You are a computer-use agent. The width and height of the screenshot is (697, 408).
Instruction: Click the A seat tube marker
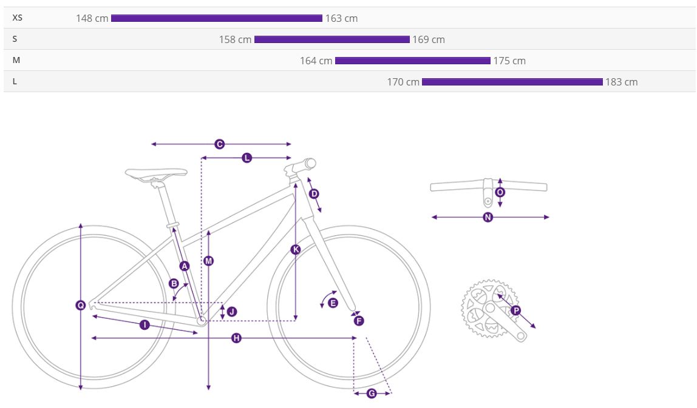point(185,266)
